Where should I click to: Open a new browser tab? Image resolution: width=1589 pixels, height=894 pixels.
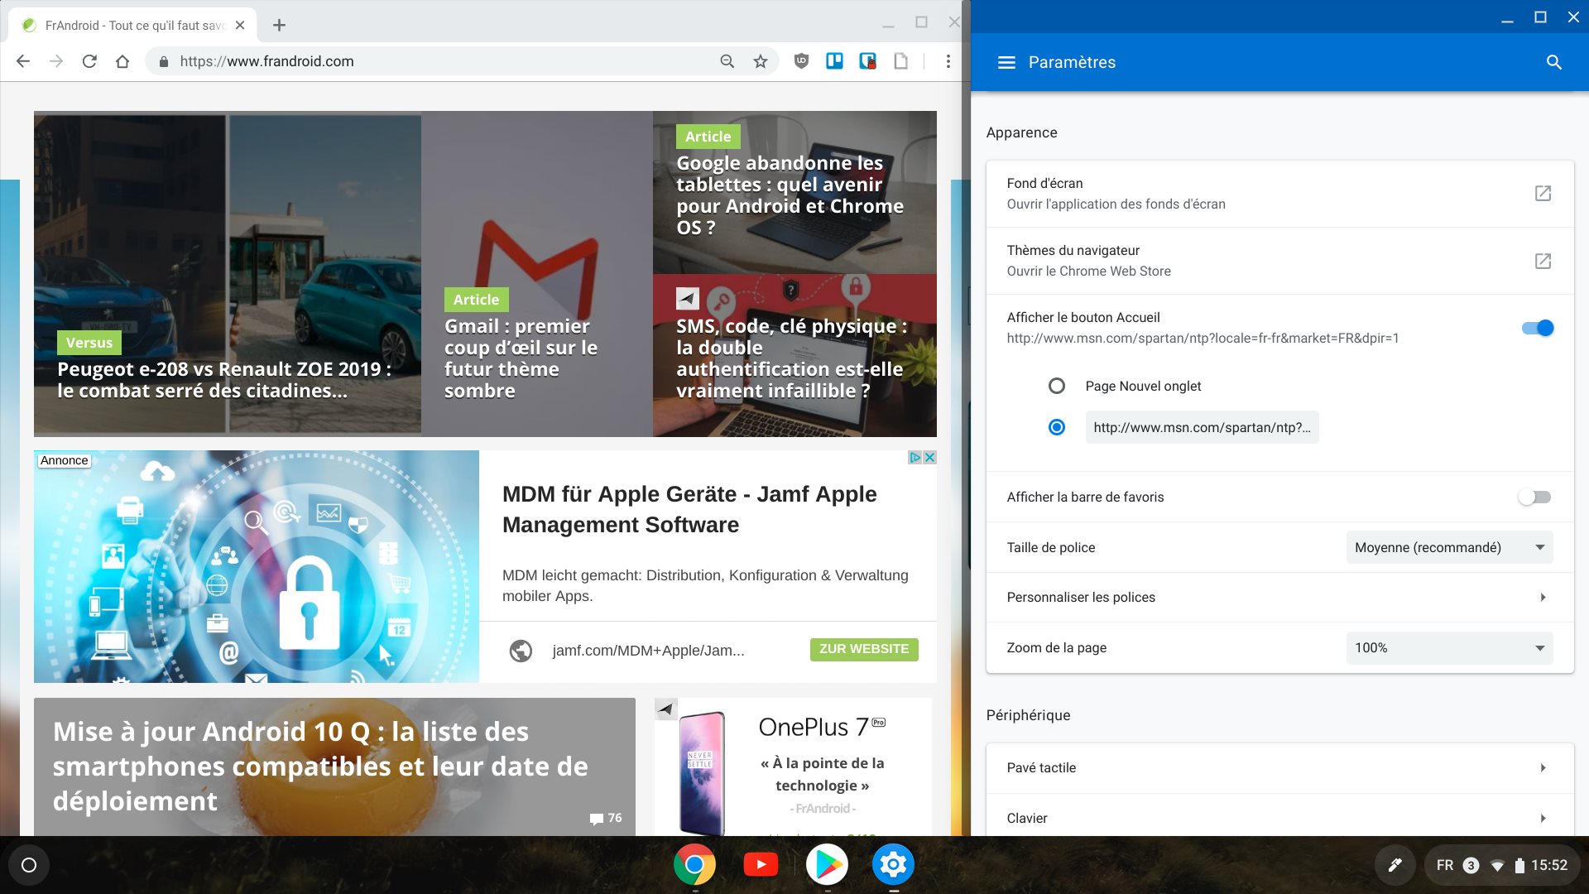(280, 25)
